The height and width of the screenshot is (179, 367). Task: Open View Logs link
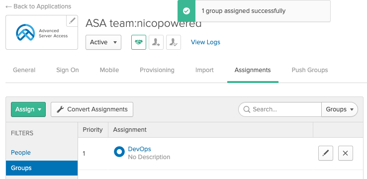pos(205,42)
